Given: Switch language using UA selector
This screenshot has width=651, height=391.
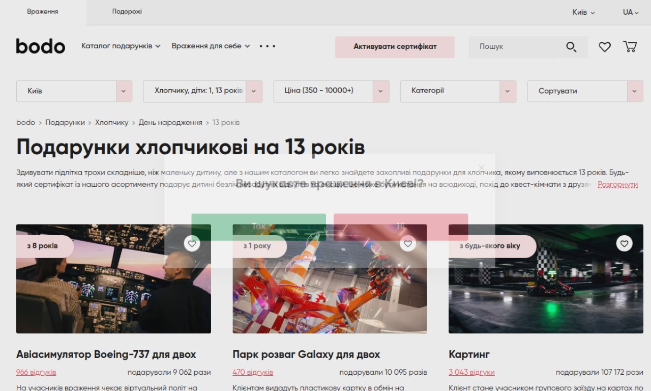Looking at the screenshot, I should [631, 12].
